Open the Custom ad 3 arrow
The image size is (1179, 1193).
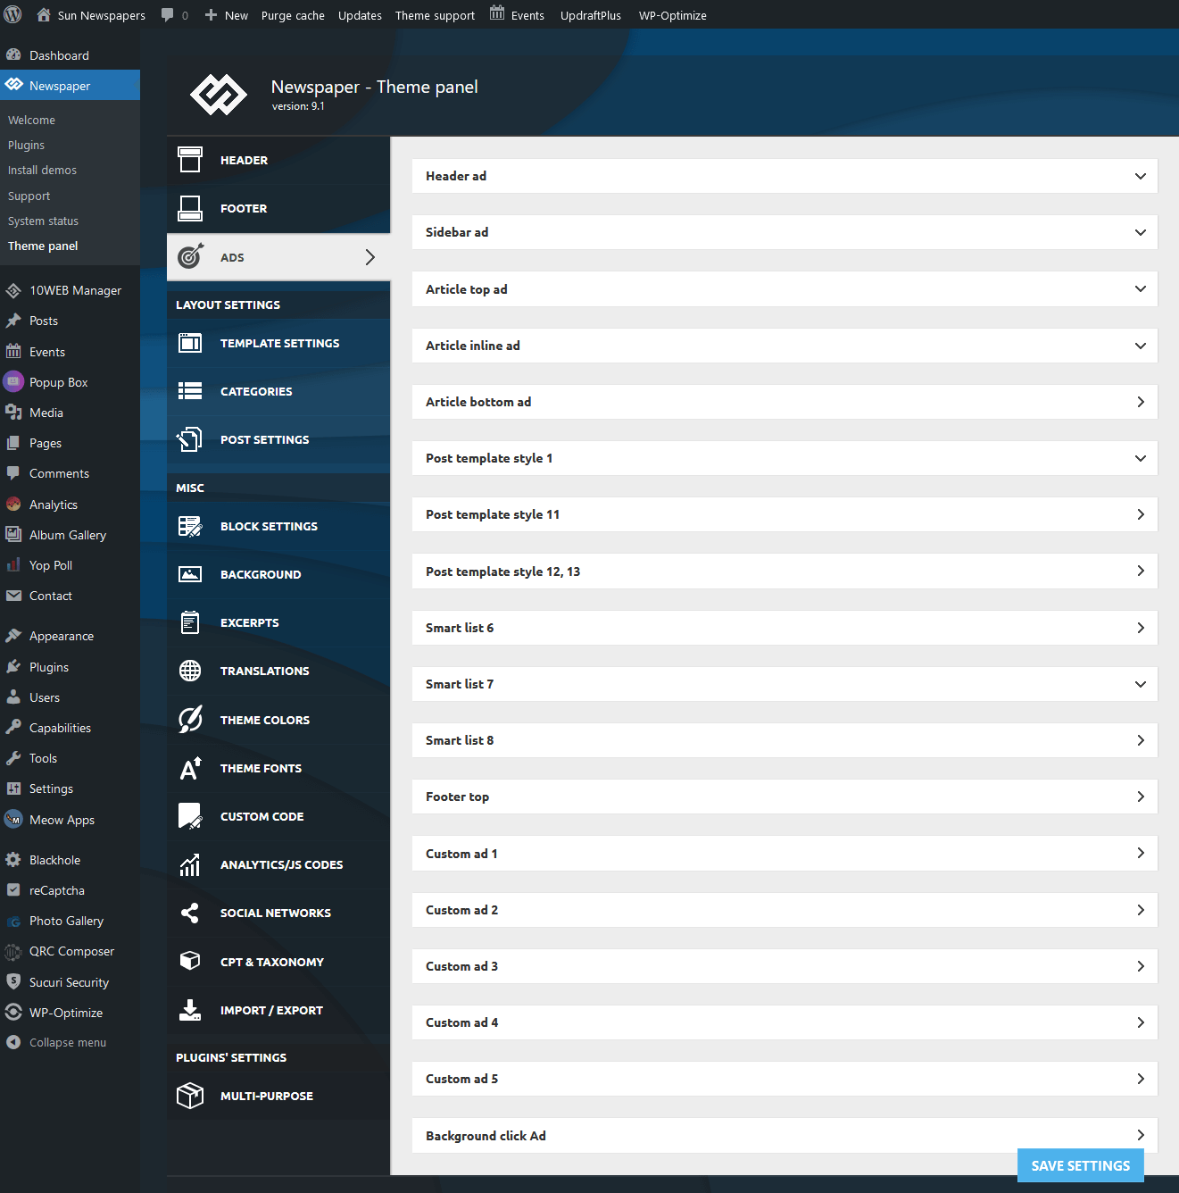coord(1141,966)
